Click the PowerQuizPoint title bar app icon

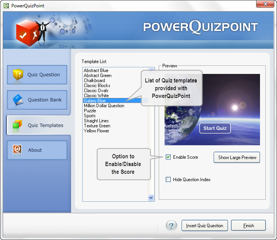(x=6, y=5)
